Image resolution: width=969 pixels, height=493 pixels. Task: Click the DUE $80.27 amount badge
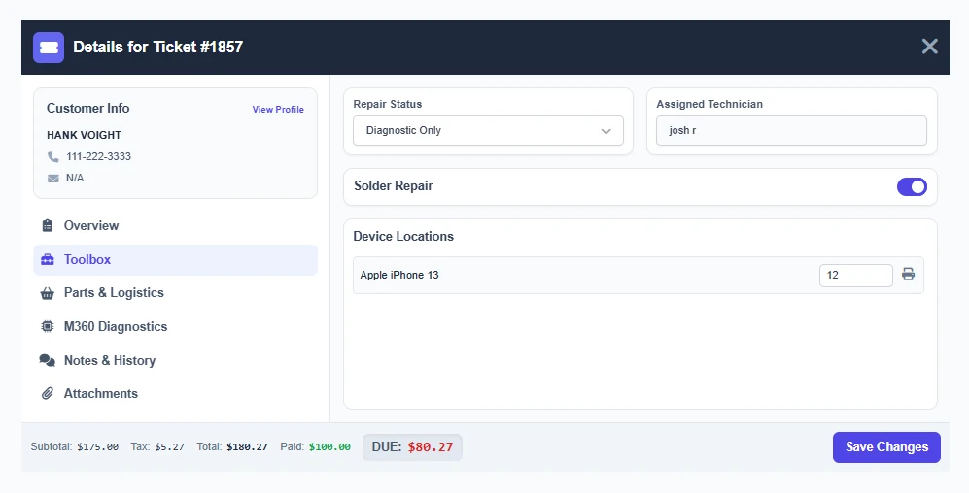point(412,447)
